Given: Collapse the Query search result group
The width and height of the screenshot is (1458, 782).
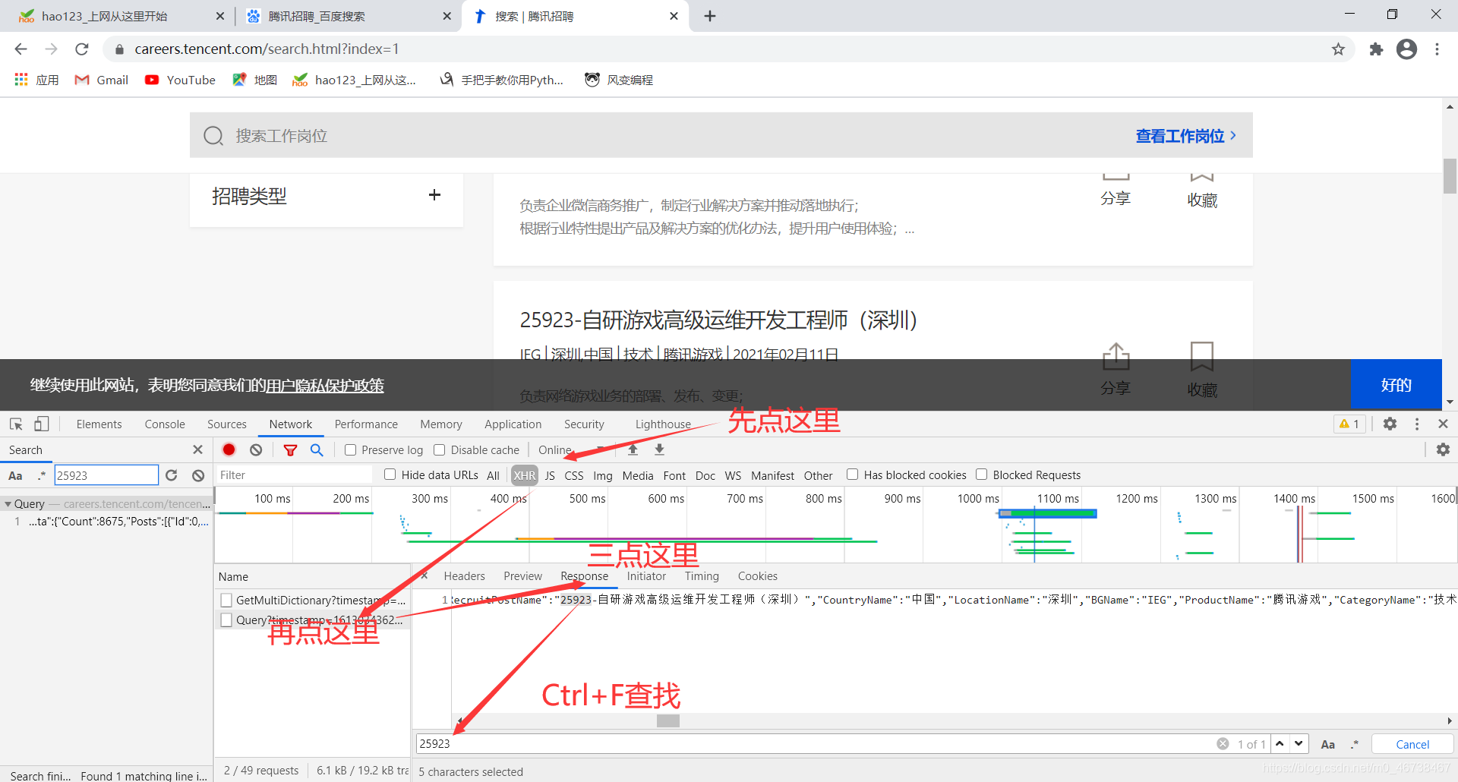Looking at the screenshot, I should 8,504.
